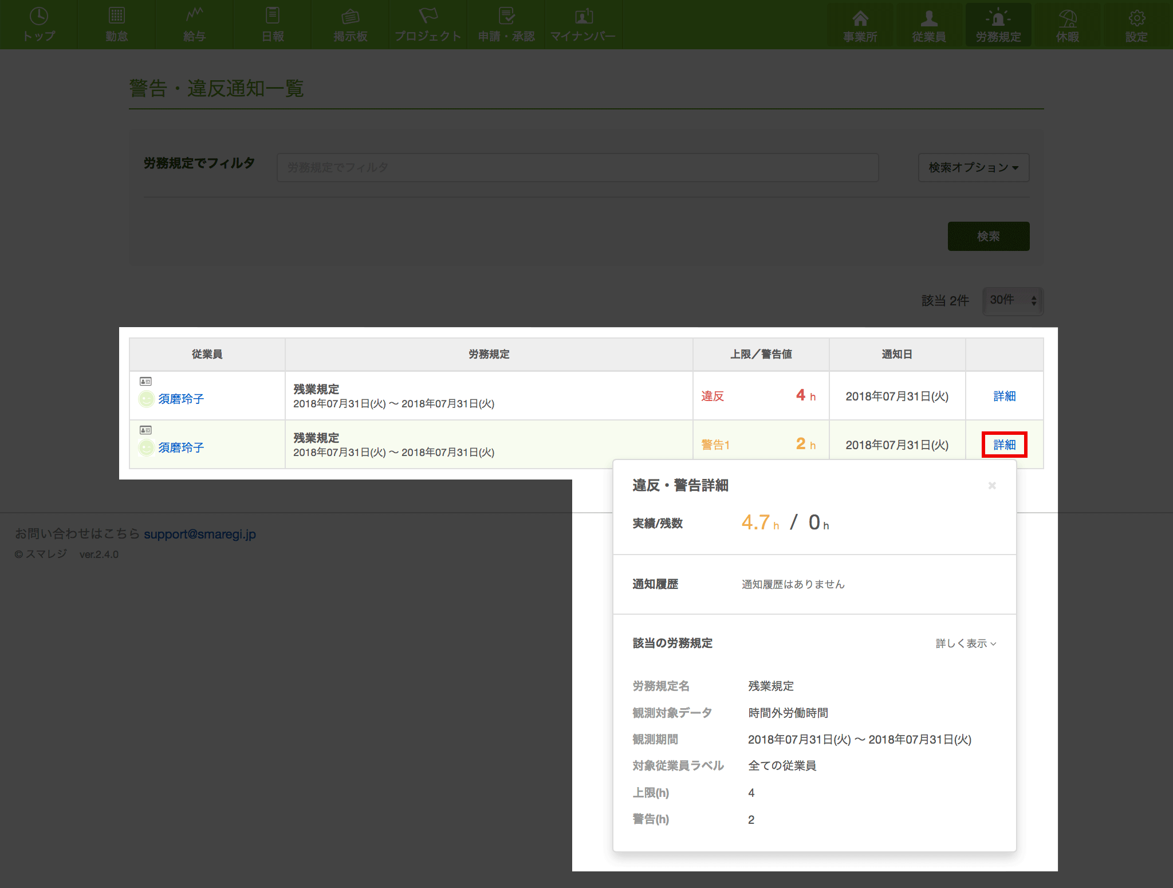This screenshot has height=888, width=1173.
Task: Focus the 労務規定でフィルタ input field
Action: pos(578,167)
